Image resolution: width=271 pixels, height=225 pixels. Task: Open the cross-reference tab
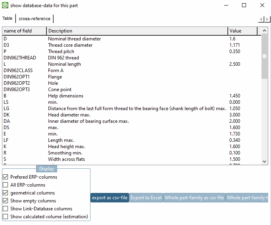pos(35,19)
